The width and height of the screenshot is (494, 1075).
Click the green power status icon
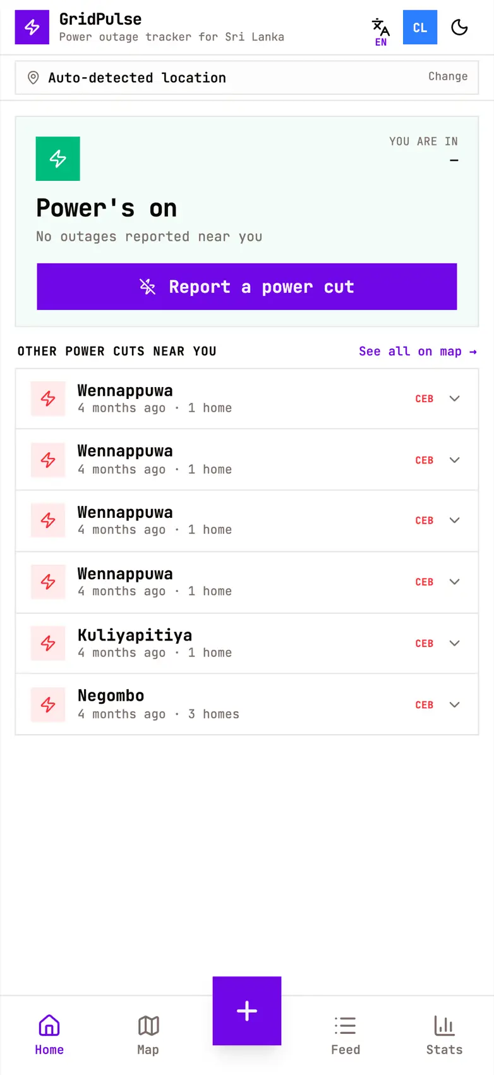[57, 159]
